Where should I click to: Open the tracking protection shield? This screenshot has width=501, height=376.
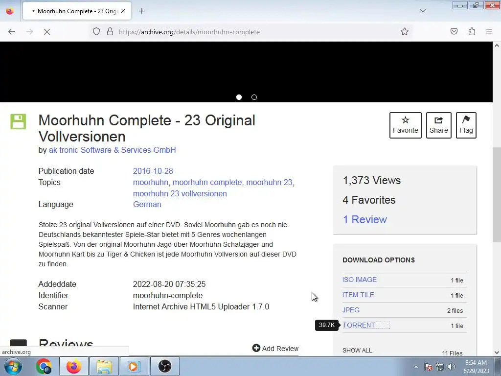coord(96,32)
